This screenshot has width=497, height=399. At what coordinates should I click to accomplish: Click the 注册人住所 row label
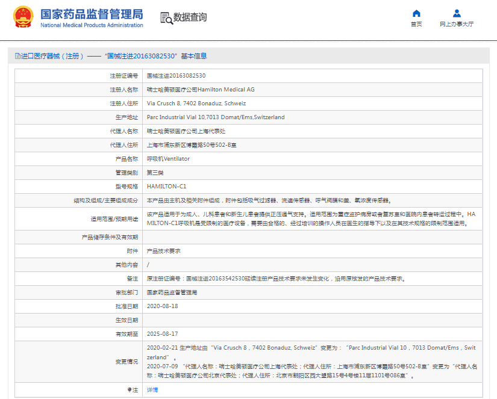124,104
